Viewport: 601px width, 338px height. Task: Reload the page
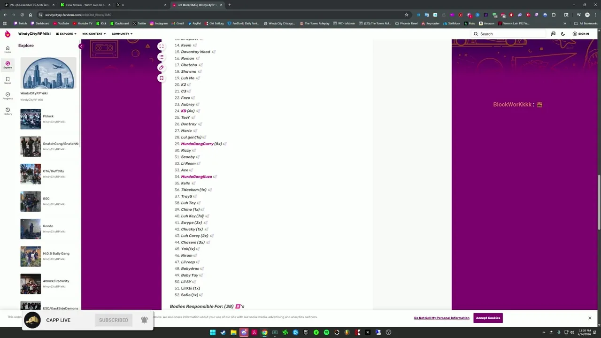pos(22,15)
